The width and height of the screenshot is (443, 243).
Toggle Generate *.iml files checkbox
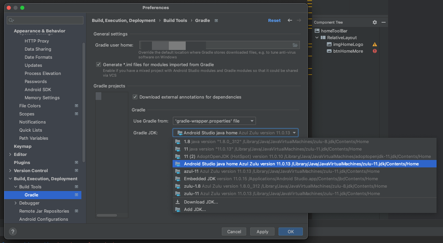(x=99, y=64)
